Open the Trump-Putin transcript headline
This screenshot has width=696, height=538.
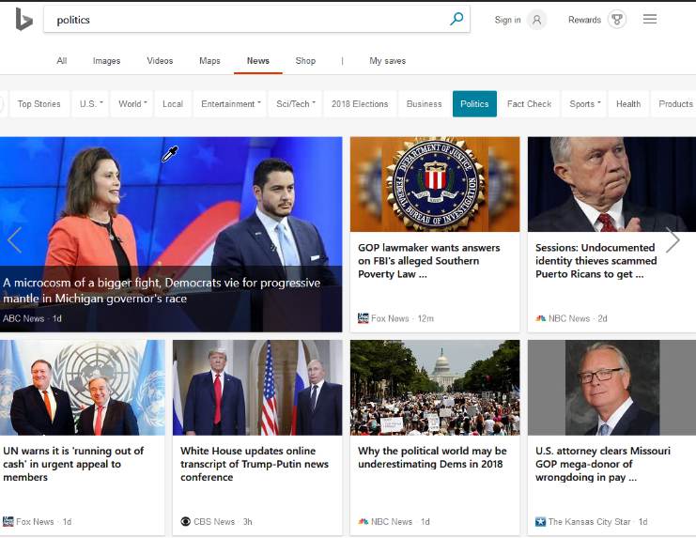point(253,464)
